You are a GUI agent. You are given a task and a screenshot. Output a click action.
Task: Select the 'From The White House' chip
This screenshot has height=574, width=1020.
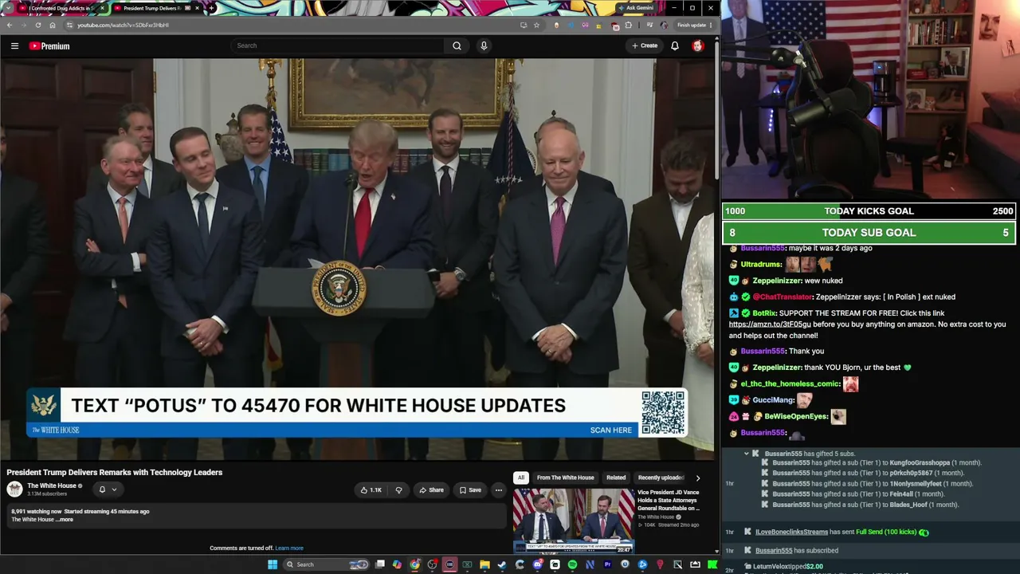(x=565, y=478)
